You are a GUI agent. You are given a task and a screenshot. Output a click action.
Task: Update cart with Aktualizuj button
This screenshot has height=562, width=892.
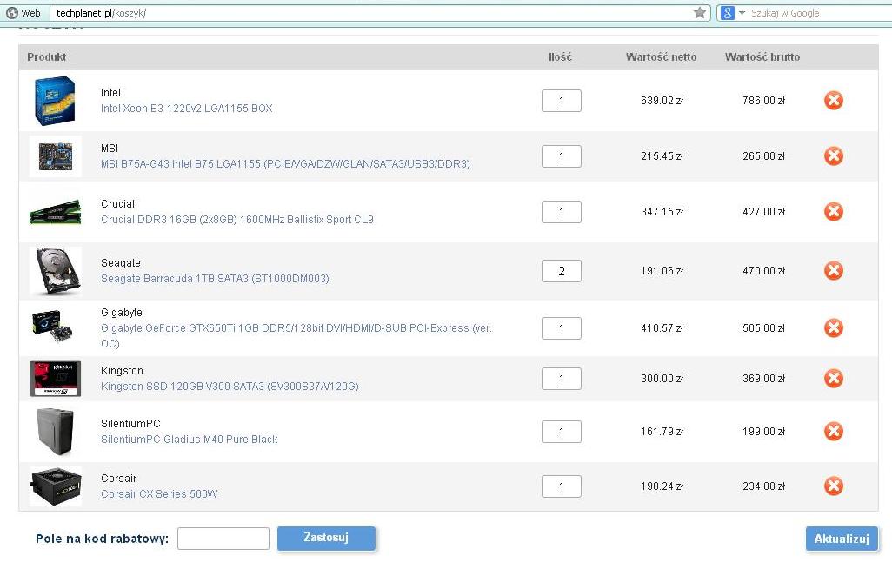[842, 539]
